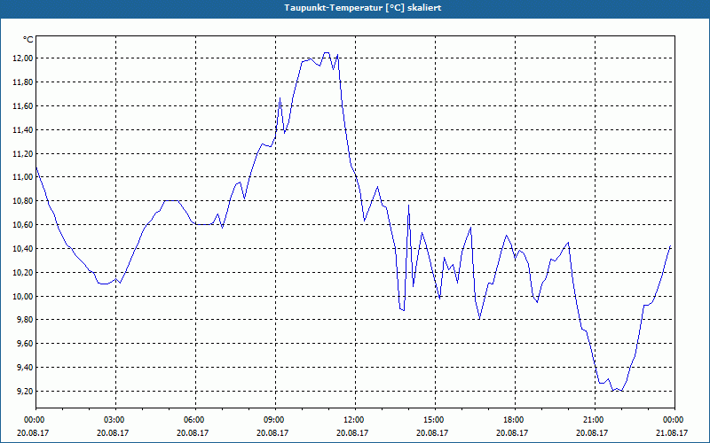Viewport: 710px width, 443px height.
Task: Click the 12:00 time axis label
Action: click(x=355, y=420)
